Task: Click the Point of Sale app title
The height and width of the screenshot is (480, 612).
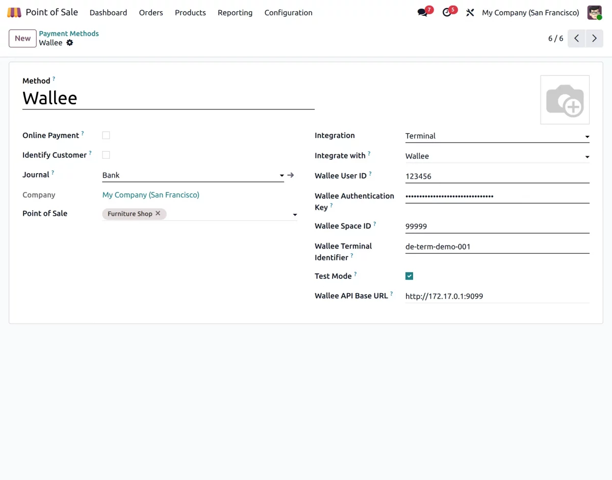Action: (52, 12)
